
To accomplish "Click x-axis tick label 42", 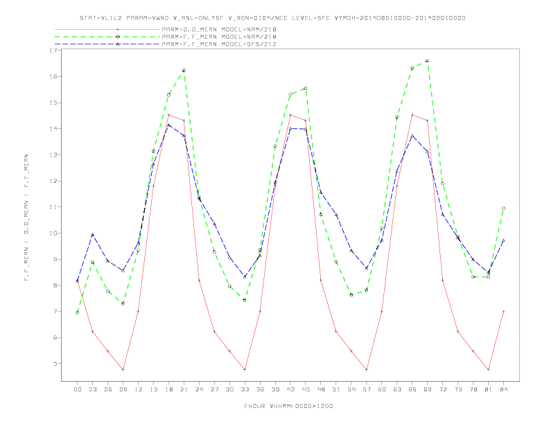I will point(290,389).
